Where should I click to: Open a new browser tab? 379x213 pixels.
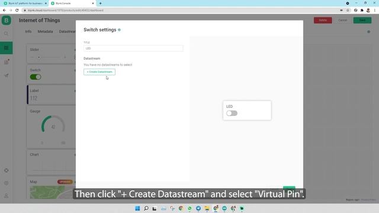pos(100,4)
